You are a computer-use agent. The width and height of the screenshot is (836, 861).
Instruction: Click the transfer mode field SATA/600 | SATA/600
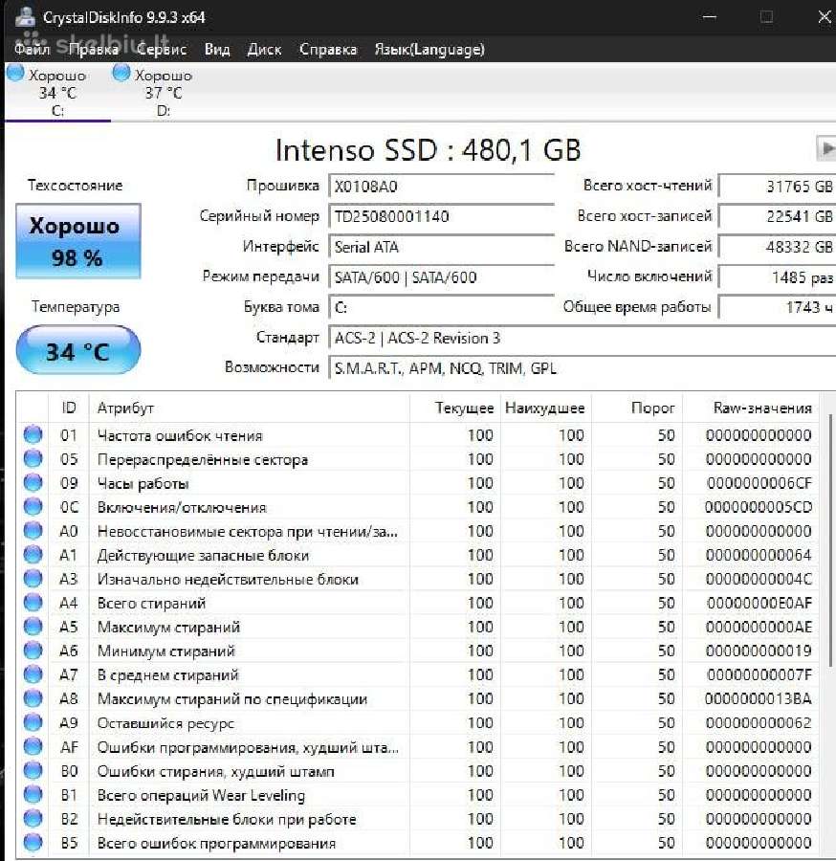[x=441, y=276]
